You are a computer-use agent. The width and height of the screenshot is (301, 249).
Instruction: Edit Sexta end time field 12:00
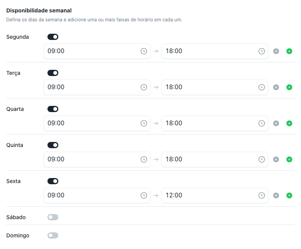coord(215,195)
